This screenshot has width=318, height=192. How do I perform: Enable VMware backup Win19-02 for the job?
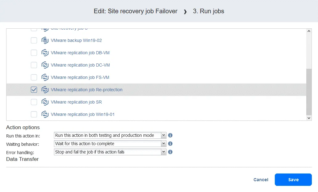click(x=34, y=40)
